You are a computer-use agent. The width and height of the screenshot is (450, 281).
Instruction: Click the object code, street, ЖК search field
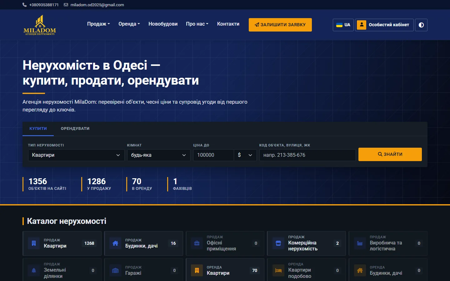tap(307, 155)
